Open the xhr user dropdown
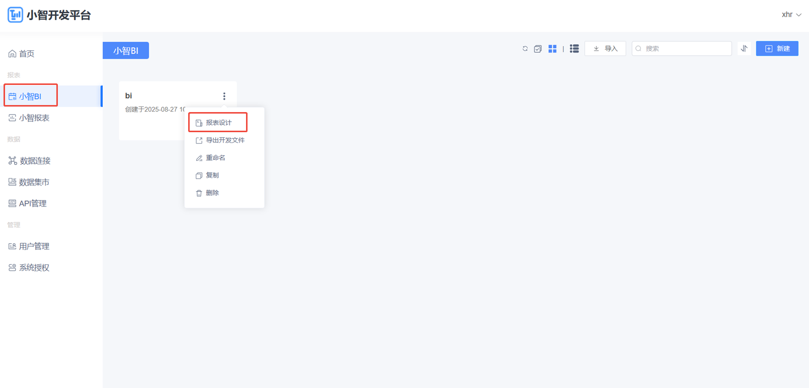The height and width of the screenshot is (388, 809). click(791, 15)
